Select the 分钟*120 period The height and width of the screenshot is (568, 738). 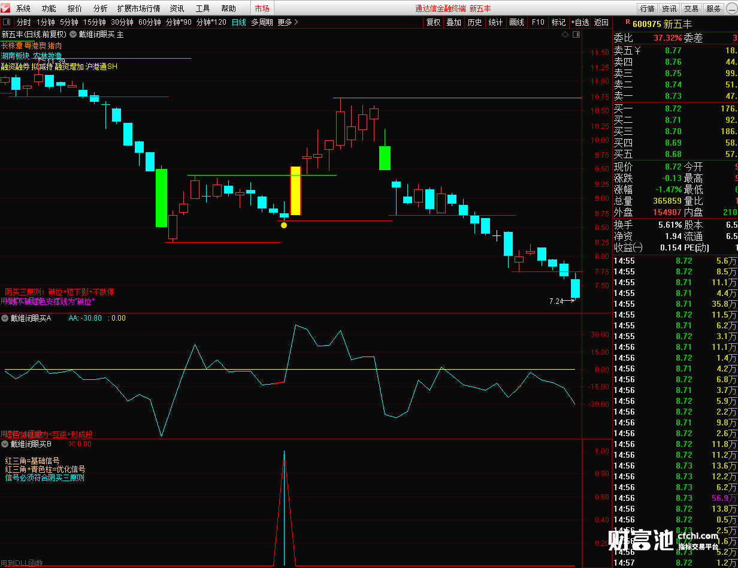[211, 22]
